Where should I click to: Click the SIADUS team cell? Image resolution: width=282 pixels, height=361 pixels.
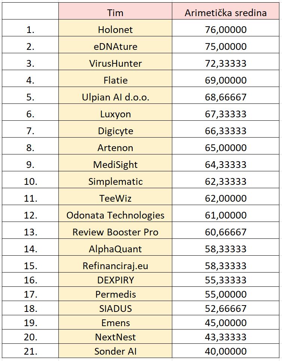pos(115,309)
